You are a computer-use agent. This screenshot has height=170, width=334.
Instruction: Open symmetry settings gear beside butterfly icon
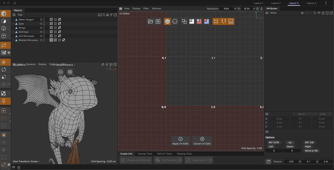(9, 53)
